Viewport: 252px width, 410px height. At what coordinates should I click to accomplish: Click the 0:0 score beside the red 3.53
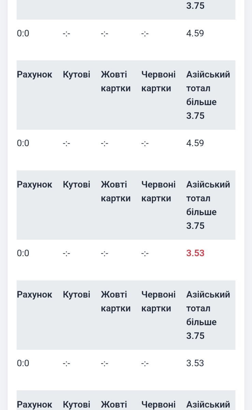click(x=23, y=253)
